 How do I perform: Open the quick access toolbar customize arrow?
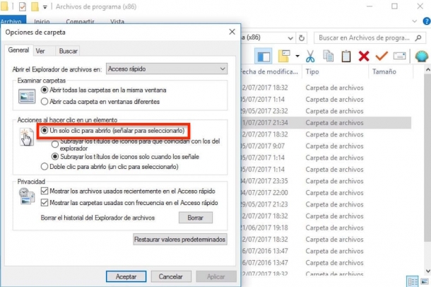tap(45, 7)
